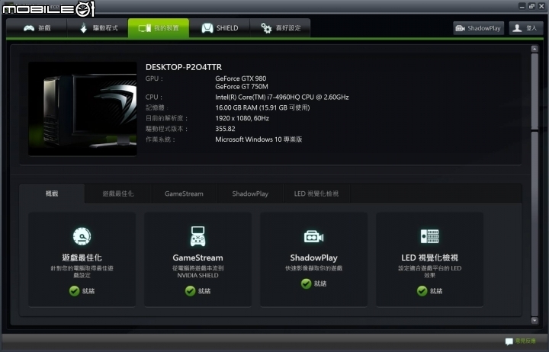Click the ShadowPlay card title
The height and width of the screenshot is (352, 549).
tap(313, 258)
